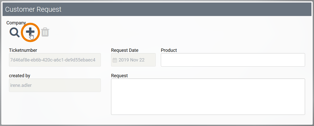The image size is (314, 126).
Task: Click the 'Request' label above the text area
Action: (119, 76)
